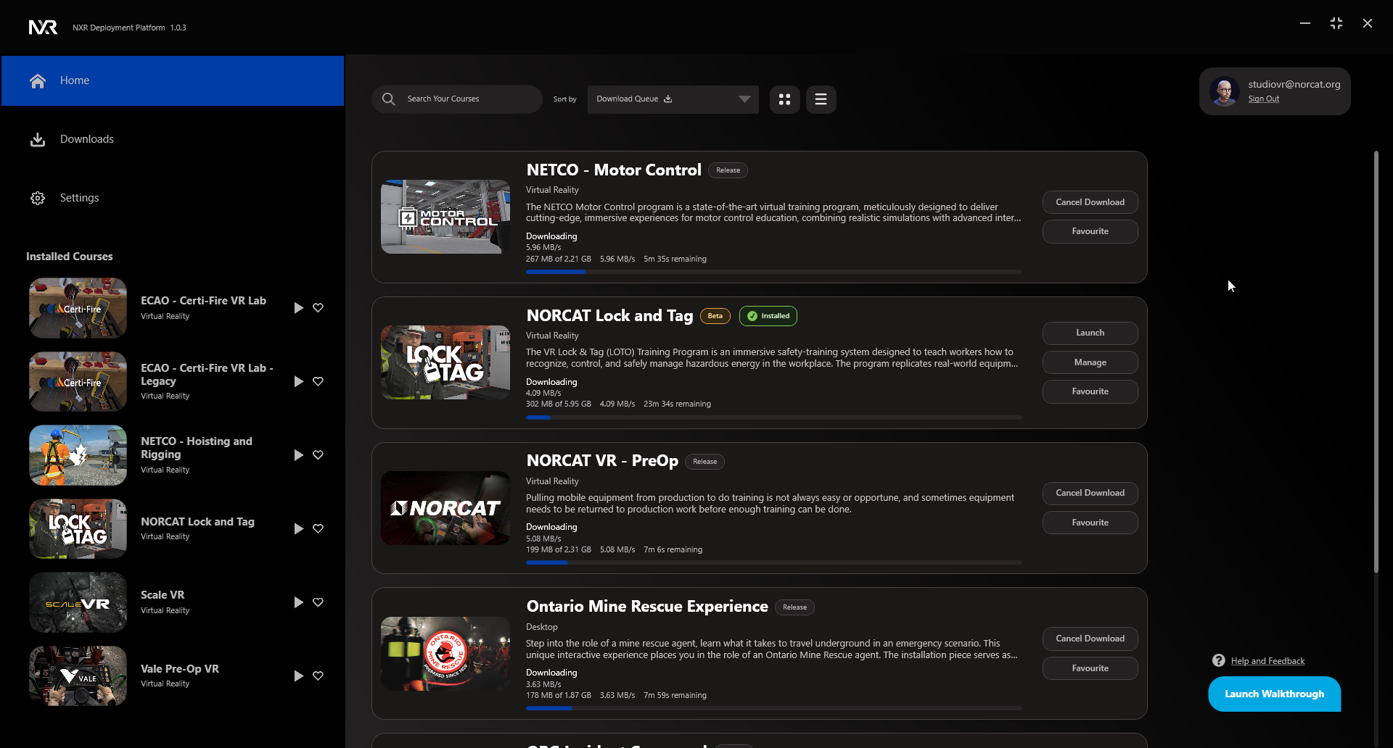Cancel the NETCO - Motor Control download

1090,202
